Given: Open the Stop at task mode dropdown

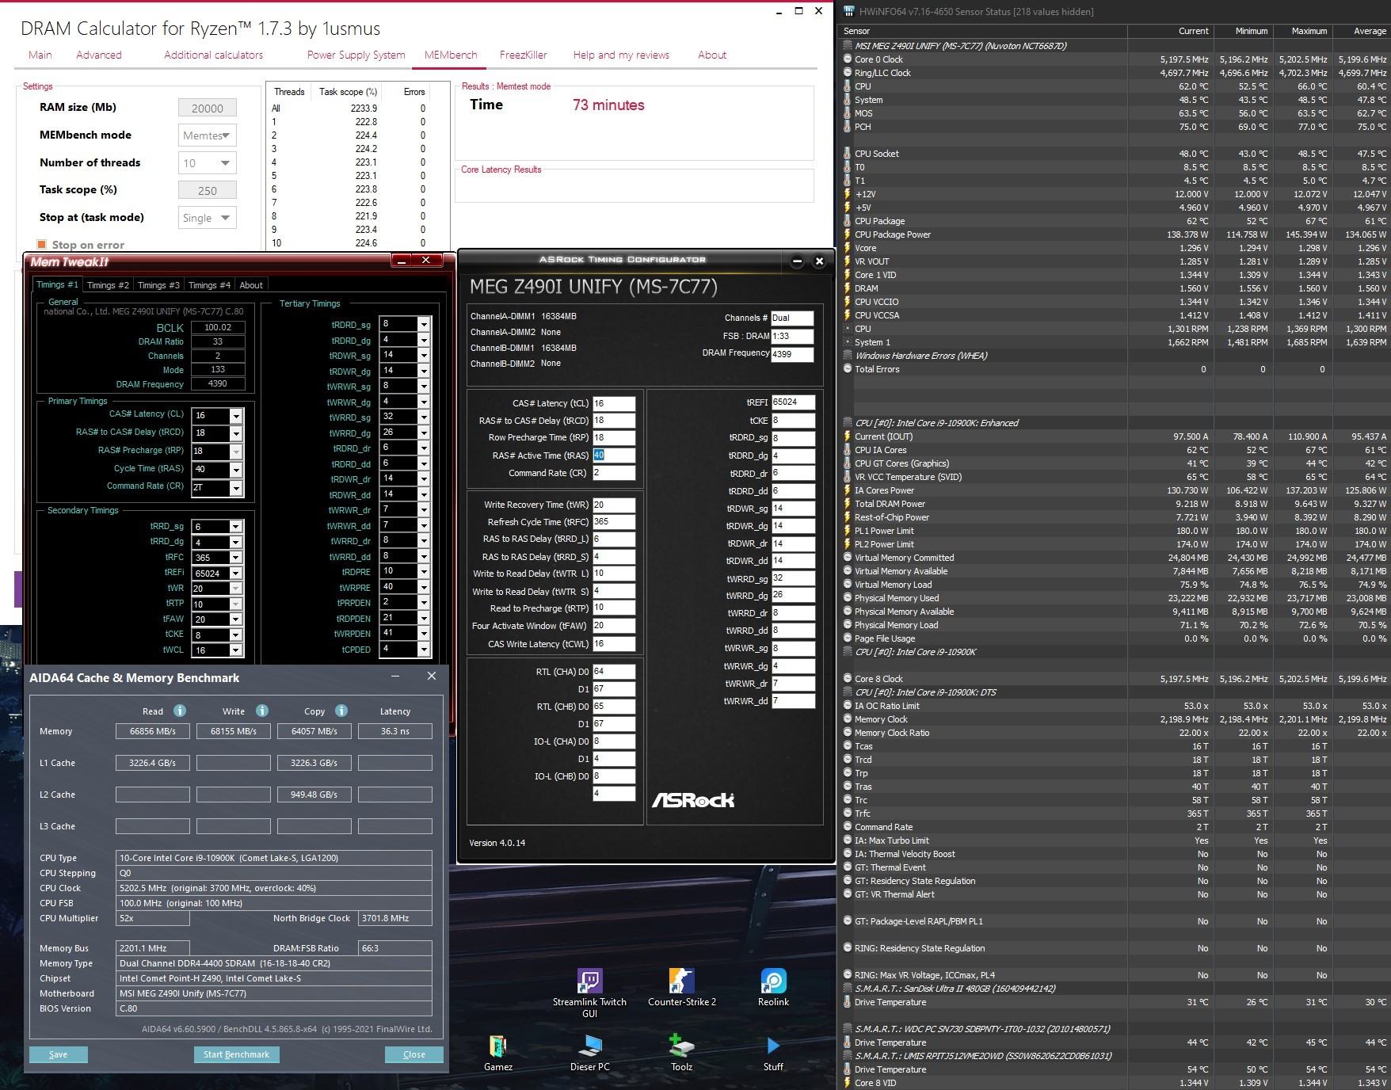Looking at the screenshot, I should pos(208,218).
